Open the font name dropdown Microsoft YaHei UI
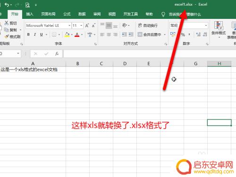Viewport: 236px width, 177px height. click(69, 25)
